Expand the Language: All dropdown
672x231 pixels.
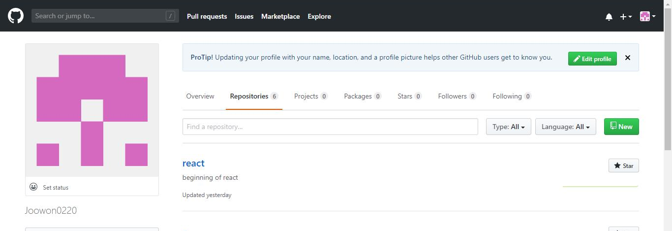566,127
